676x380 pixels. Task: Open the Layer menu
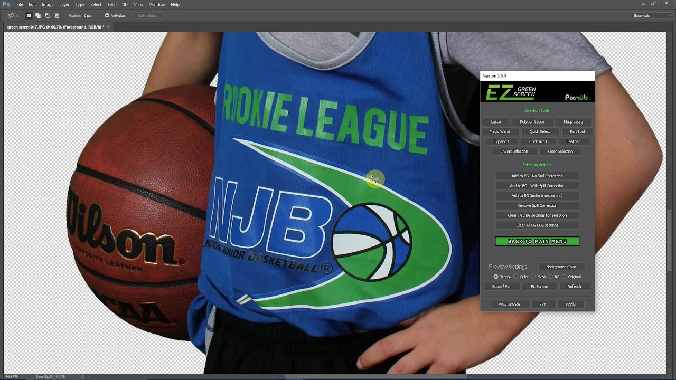64,4
